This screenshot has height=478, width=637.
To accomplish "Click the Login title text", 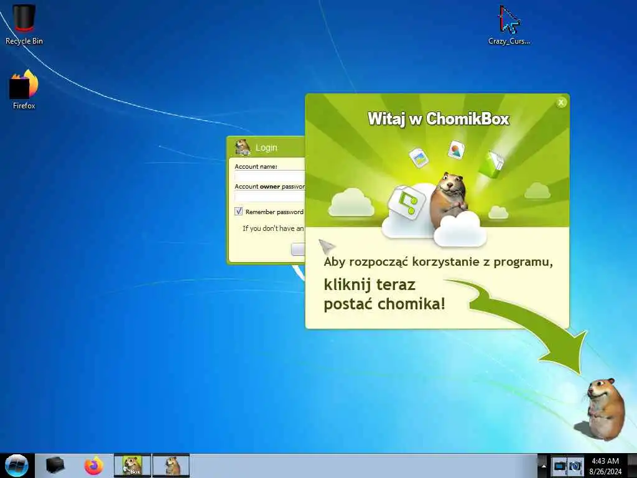I will (266, 148).
